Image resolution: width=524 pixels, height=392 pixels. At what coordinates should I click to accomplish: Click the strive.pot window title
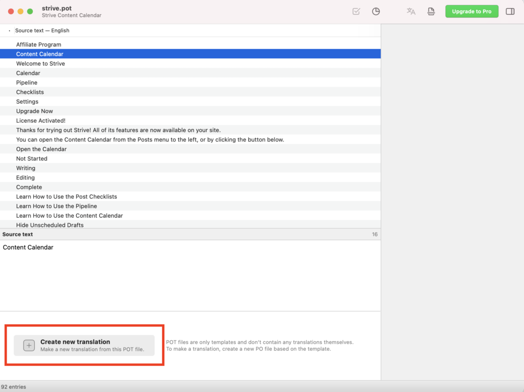[x=56, y=8]
